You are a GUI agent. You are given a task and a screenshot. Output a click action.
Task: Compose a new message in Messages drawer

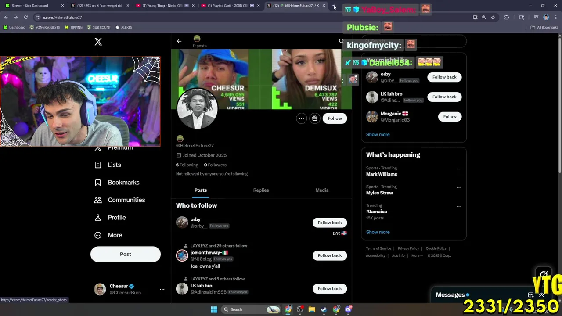(531, 295)
